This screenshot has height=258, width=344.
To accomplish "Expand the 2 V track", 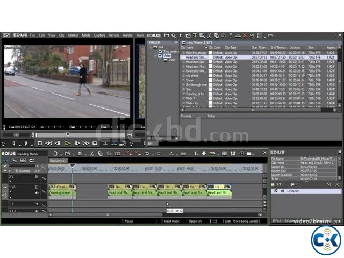I will [10, 181].
